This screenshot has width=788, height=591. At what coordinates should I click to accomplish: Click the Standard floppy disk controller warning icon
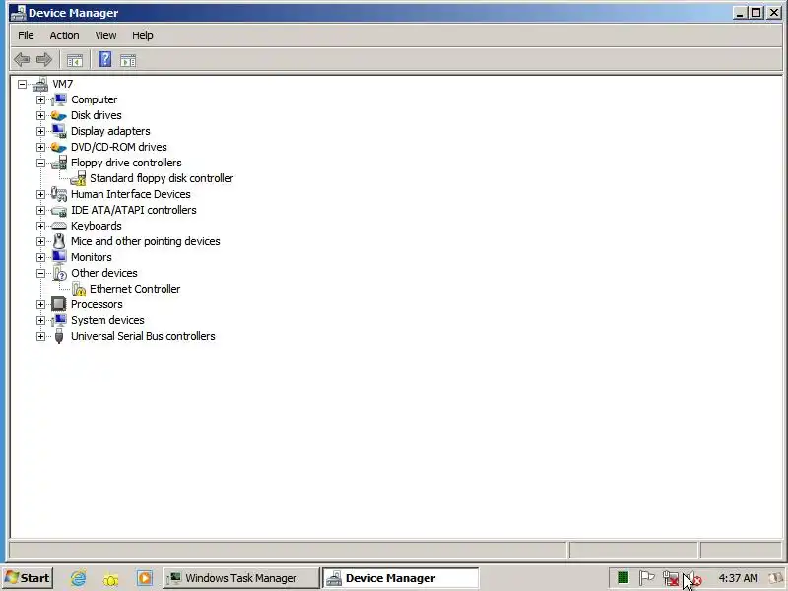click(x=78, y=178)
